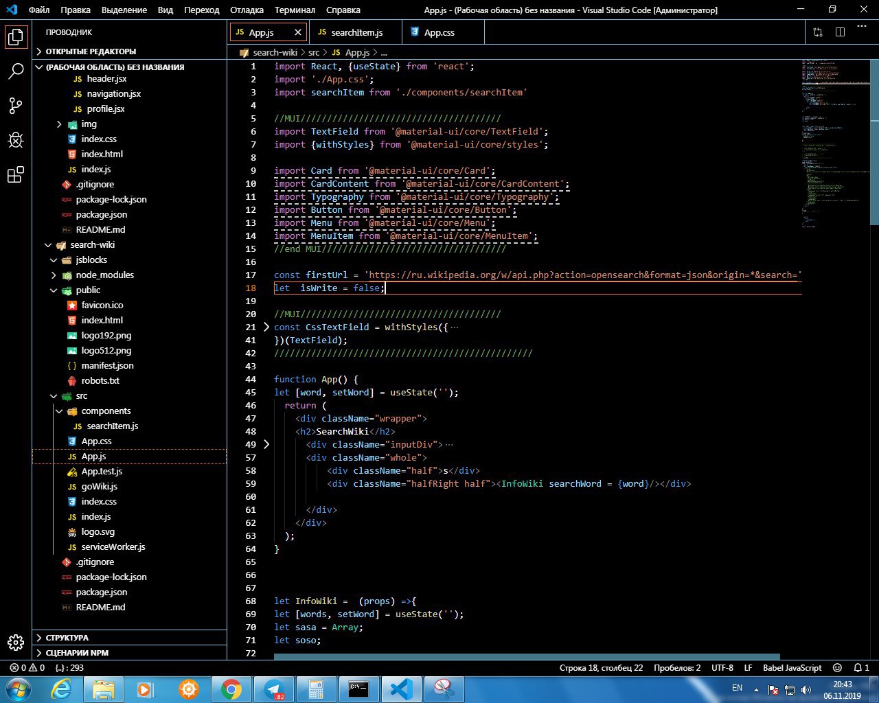Click the Split Editor icon
The width and height of the screenshot is (879, 703).
(840, 32)
